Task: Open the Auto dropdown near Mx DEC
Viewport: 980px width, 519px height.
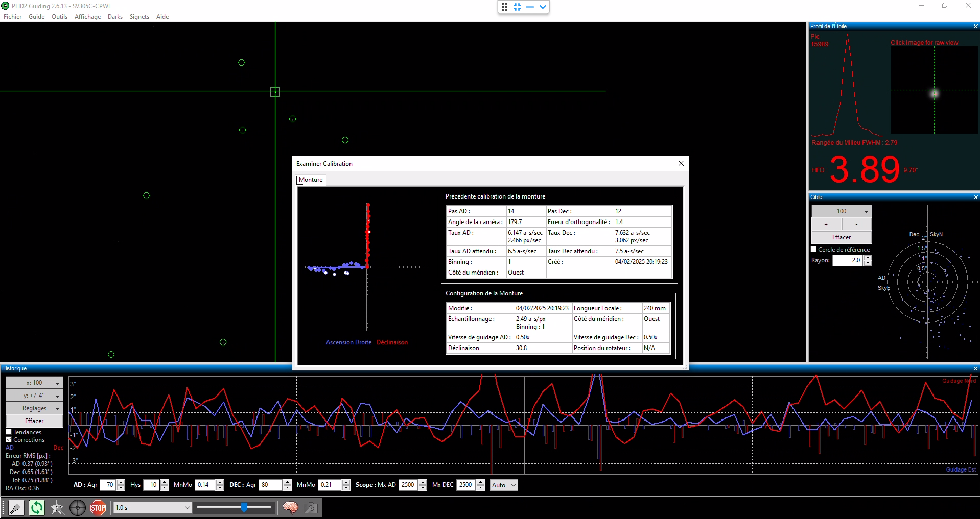Action: (504, 485)
